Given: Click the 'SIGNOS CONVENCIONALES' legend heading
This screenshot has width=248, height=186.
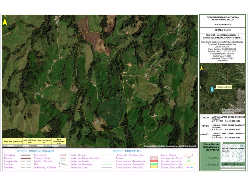Looking at the screenshot, I should point(35,151).
